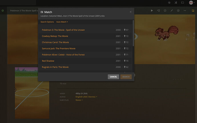Open Search Options in Match dialog
The image size is (197, 123).
click(x=47, y=22)
